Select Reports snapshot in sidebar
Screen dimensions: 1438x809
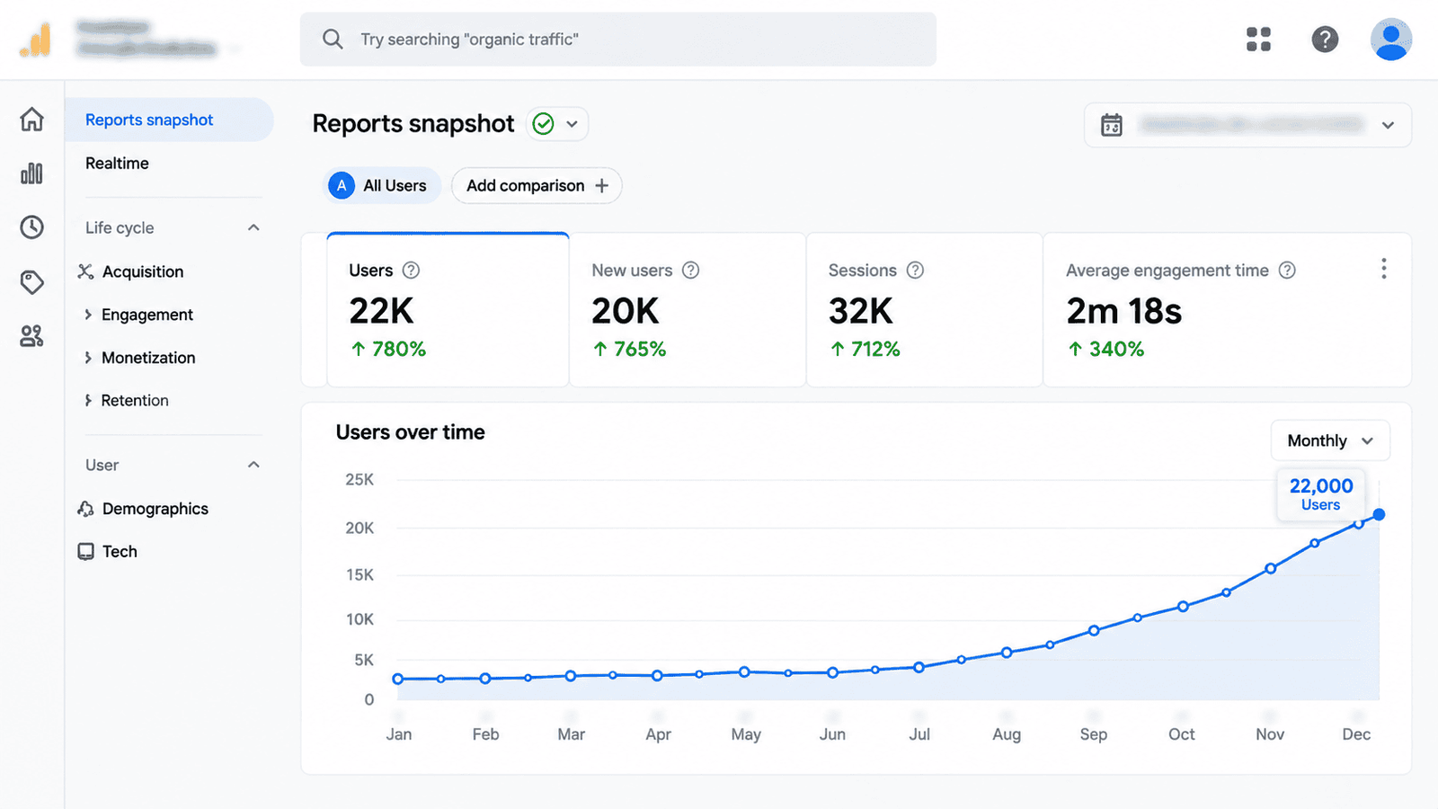point(169,120)
